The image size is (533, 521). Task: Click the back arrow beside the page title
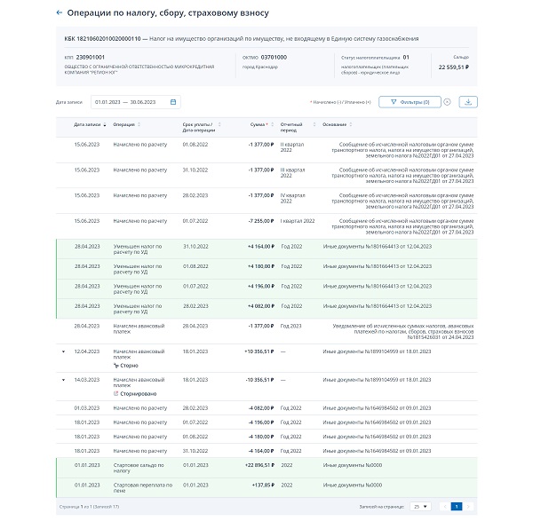coord(60,13)
